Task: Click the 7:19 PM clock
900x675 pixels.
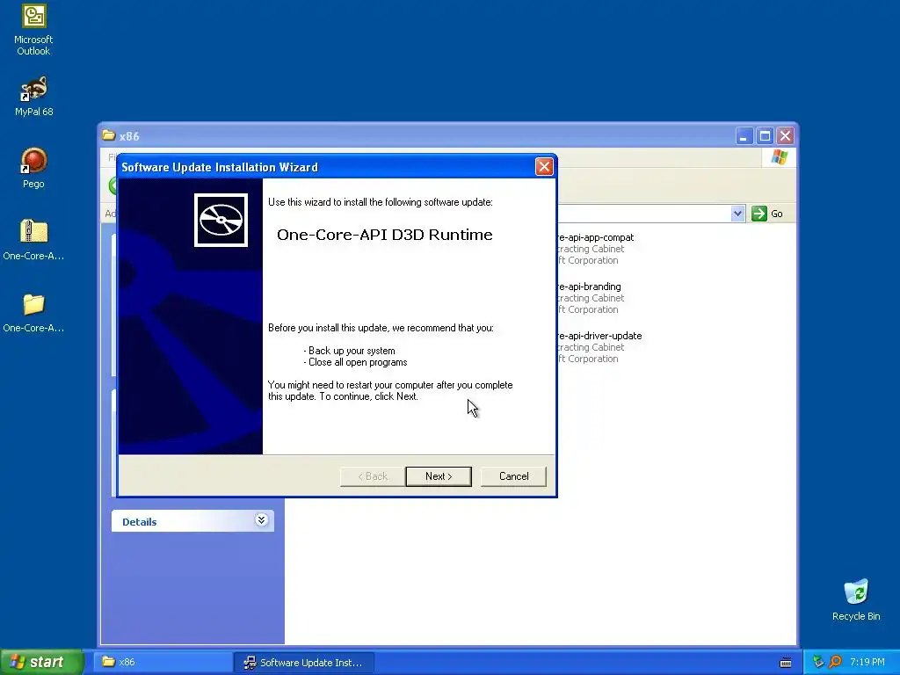Action: pos(867,662)
